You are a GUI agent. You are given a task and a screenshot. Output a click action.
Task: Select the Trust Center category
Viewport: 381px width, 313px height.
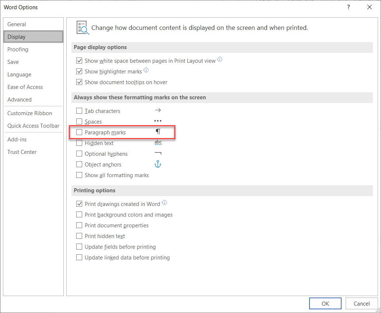(22, 152)
